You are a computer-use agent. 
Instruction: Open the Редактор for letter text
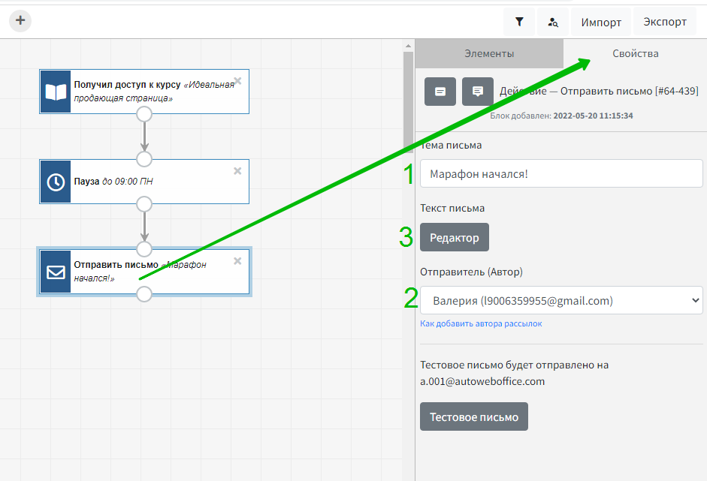(454, 238)
